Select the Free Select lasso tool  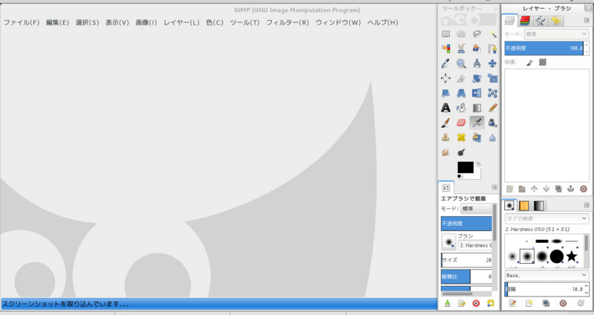coord(477,34)
